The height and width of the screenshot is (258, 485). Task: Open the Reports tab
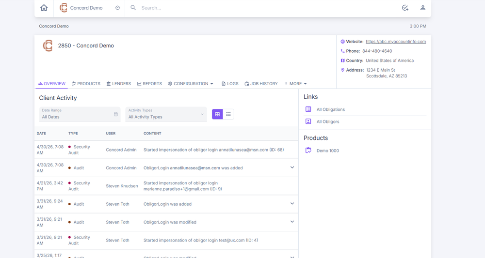click(x=149, y=84)
